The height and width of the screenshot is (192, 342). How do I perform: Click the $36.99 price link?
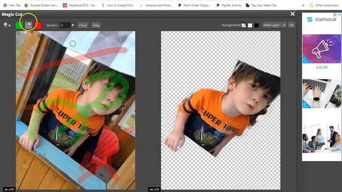click(322, 67)
